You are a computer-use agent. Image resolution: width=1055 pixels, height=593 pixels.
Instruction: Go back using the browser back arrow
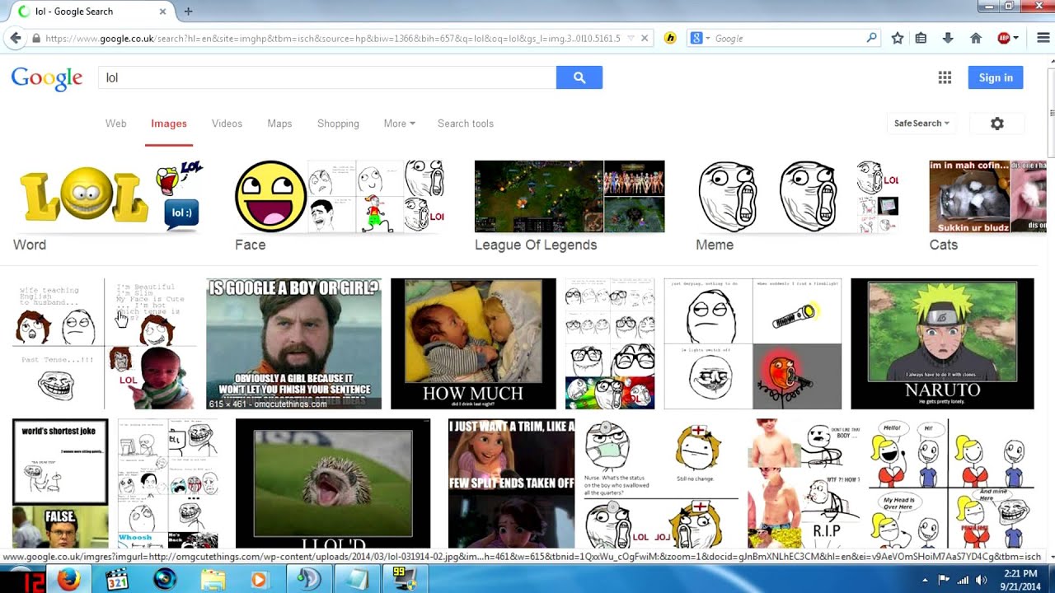[15, 38]
